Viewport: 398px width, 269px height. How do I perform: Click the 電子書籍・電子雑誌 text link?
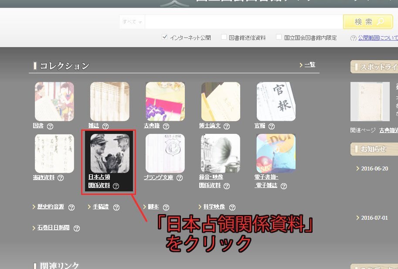[x=266, y=181]
